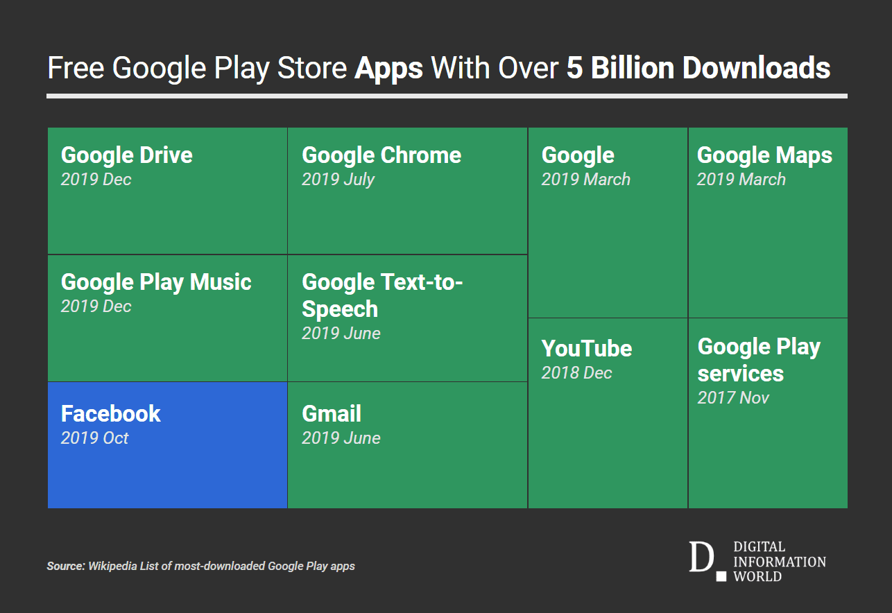Screen dimensions: 892x613
Task: Open the Google Play Music tile
Action: pos(166,316)
